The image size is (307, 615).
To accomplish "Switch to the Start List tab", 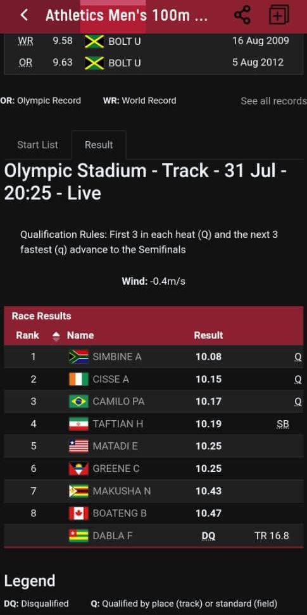I will (x=38, y=145).
